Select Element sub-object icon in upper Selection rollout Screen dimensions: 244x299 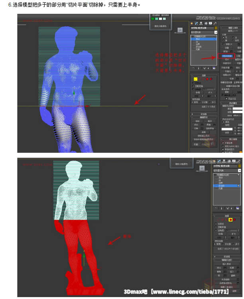(211, 79)
